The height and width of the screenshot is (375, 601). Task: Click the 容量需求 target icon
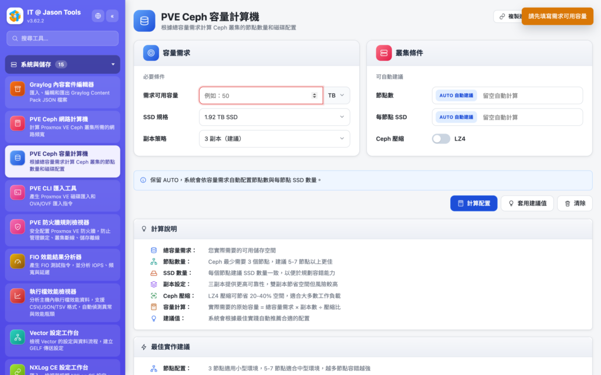click(x=151, y=53)
